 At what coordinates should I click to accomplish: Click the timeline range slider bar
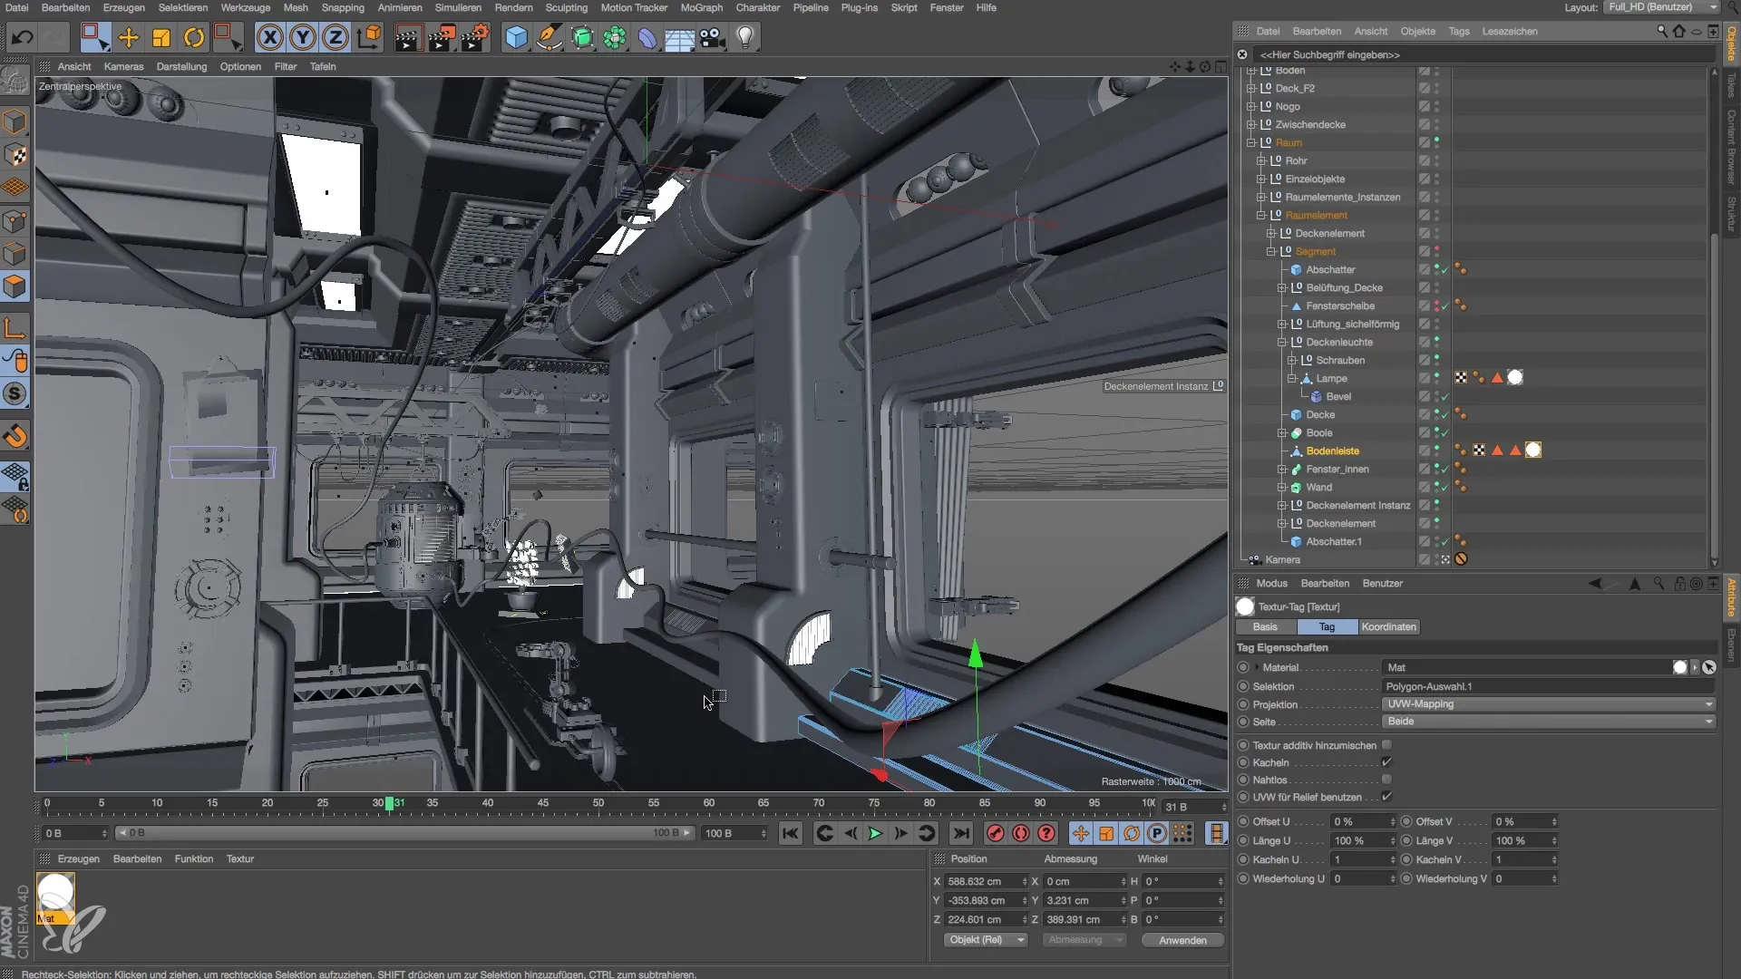click(405, 833)
